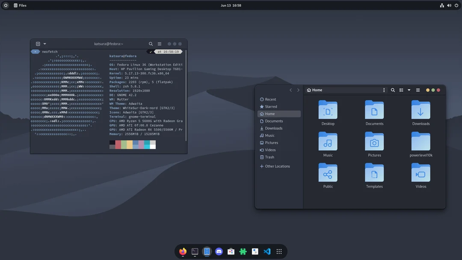The image size is (462, 260).
Task: Open the terminal hamburger menu
Action: point(159,43)
